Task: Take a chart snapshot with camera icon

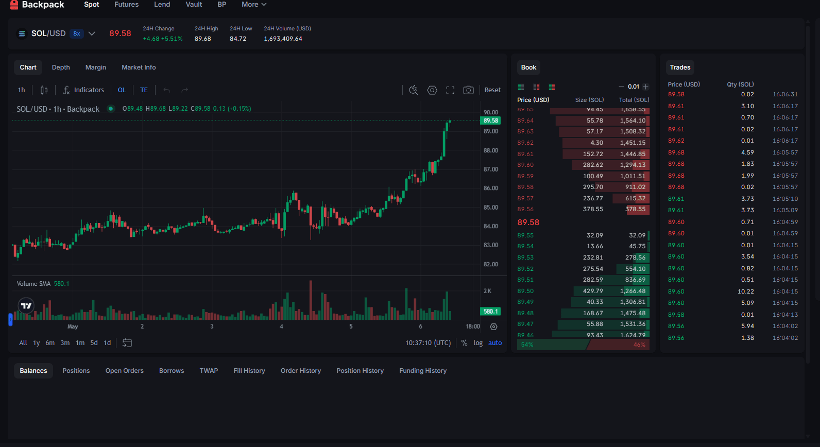Action: pyautogui.click(x=468, y=90)
